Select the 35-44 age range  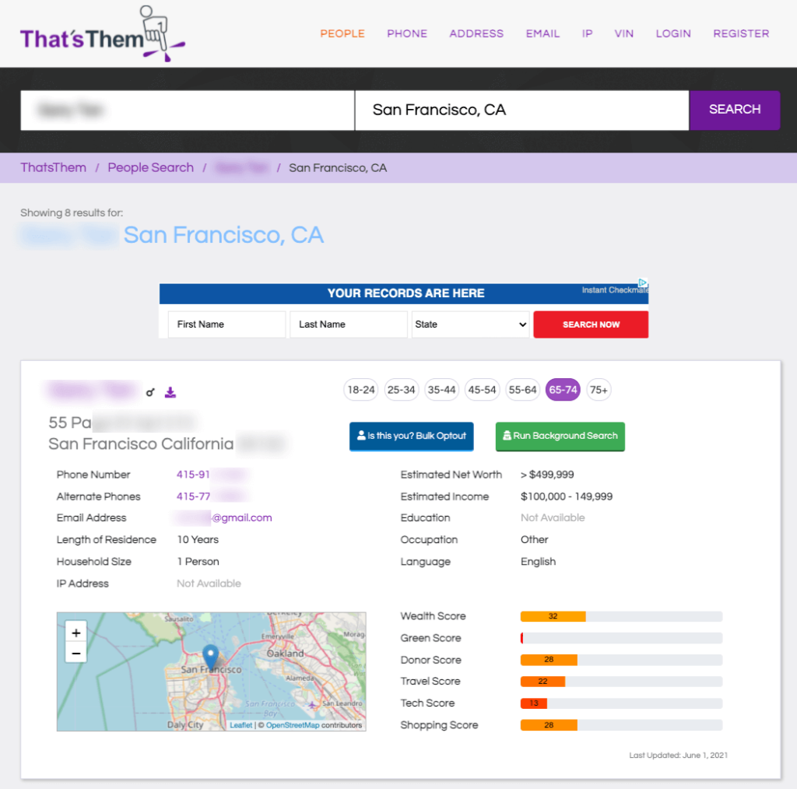[x=441, y=390]
